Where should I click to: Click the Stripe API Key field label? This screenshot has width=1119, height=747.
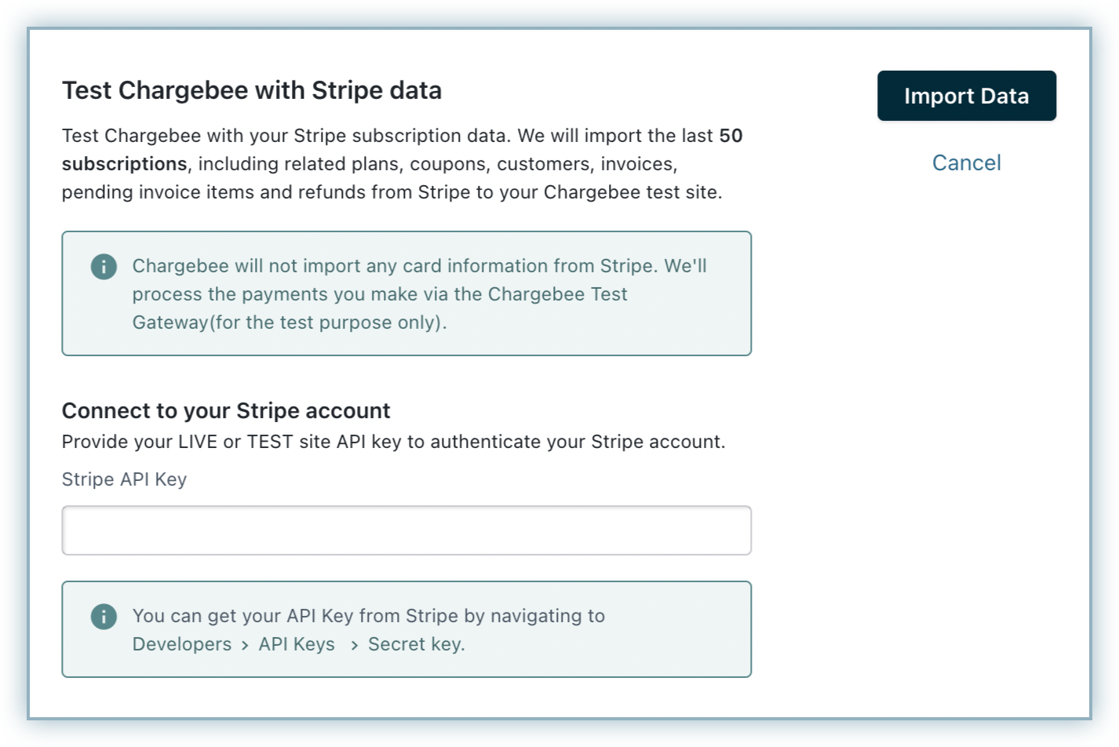(124, 479)
